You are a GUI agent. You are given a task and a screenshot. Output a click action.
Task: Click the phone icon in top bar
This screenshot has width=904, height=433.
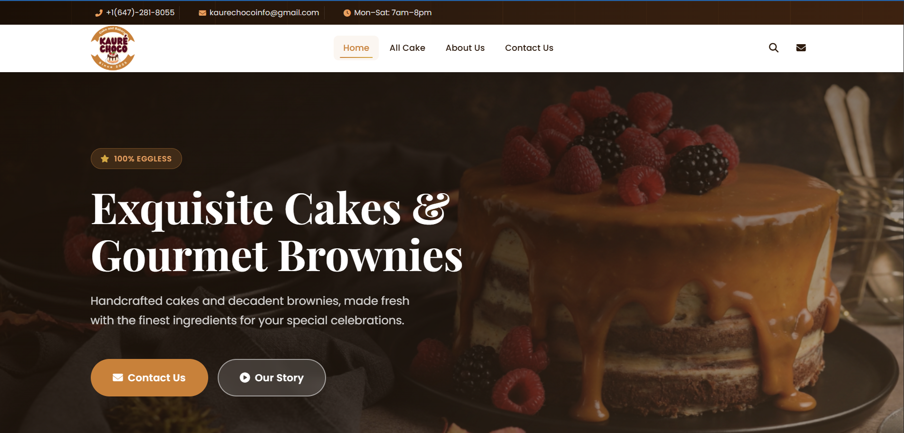(x=99, y=13)
